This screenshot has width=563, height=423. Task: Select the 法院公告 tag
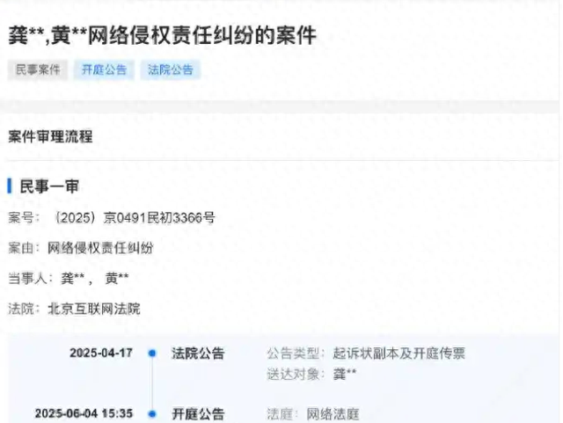(171, 69)
